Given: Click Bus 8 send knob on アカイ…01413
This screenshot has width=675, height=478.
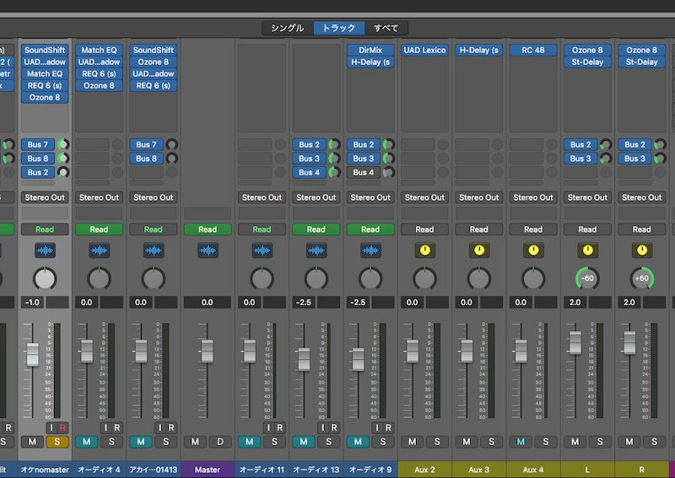Looking at the screenshot, I should click(x=172, y=158).
